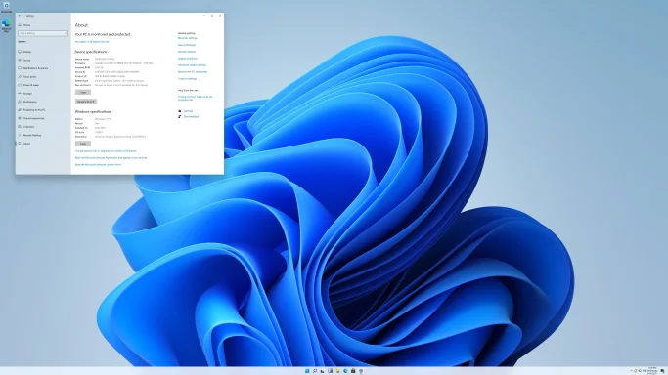This screenshot has height=375, width=668.
Task: Click the Find a setting search box
Action: (x=43, y=33)
